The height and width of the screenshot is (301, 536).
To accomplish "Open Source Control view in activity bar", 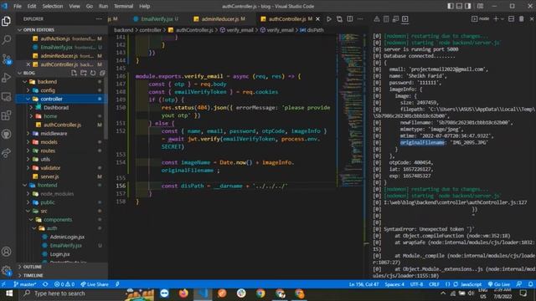I will pyautogui.click(x=6, y=59).
